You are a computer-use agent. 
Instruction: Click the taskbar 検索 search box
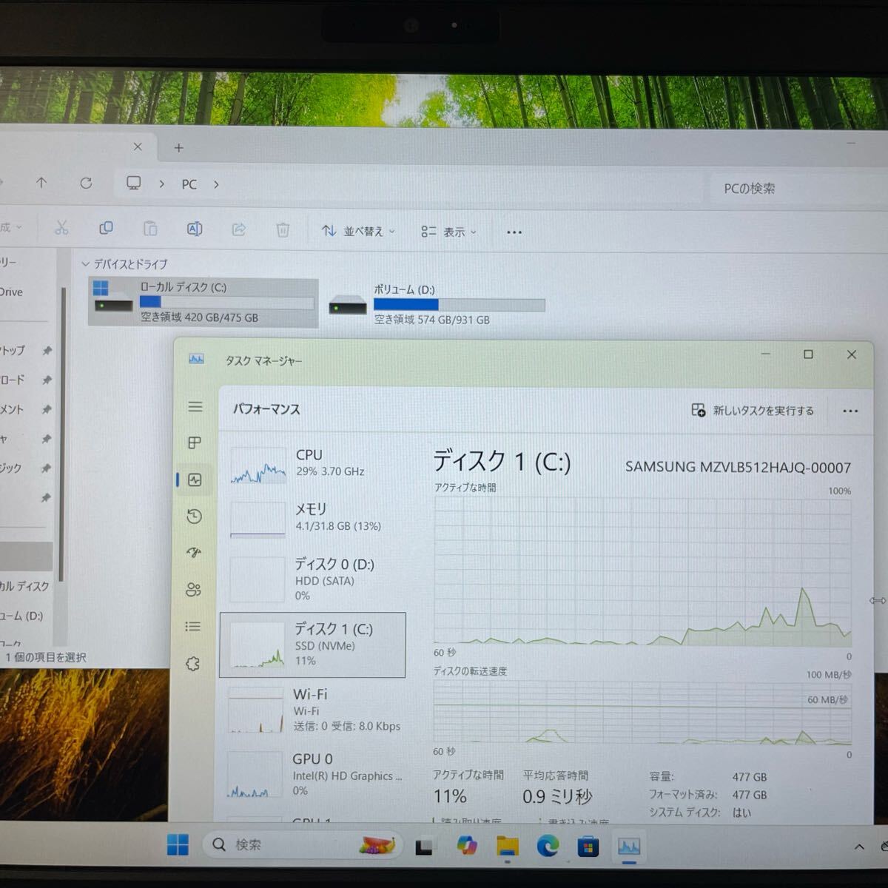303,844
